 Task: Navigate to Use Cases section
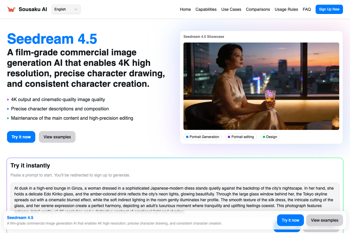pos(231,9)
